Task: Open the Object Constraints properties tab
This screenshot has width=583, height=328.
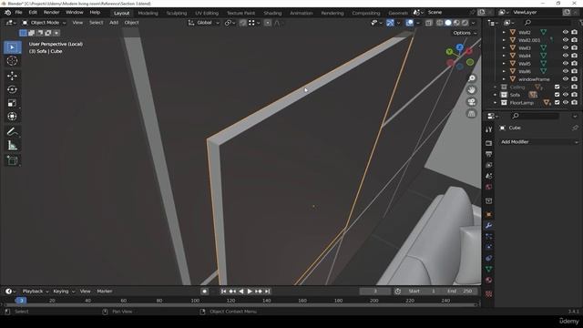Action: 489,258
